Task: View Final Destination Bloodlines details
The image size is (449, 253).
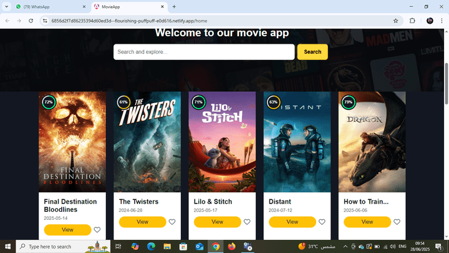Action: [67, 230]
